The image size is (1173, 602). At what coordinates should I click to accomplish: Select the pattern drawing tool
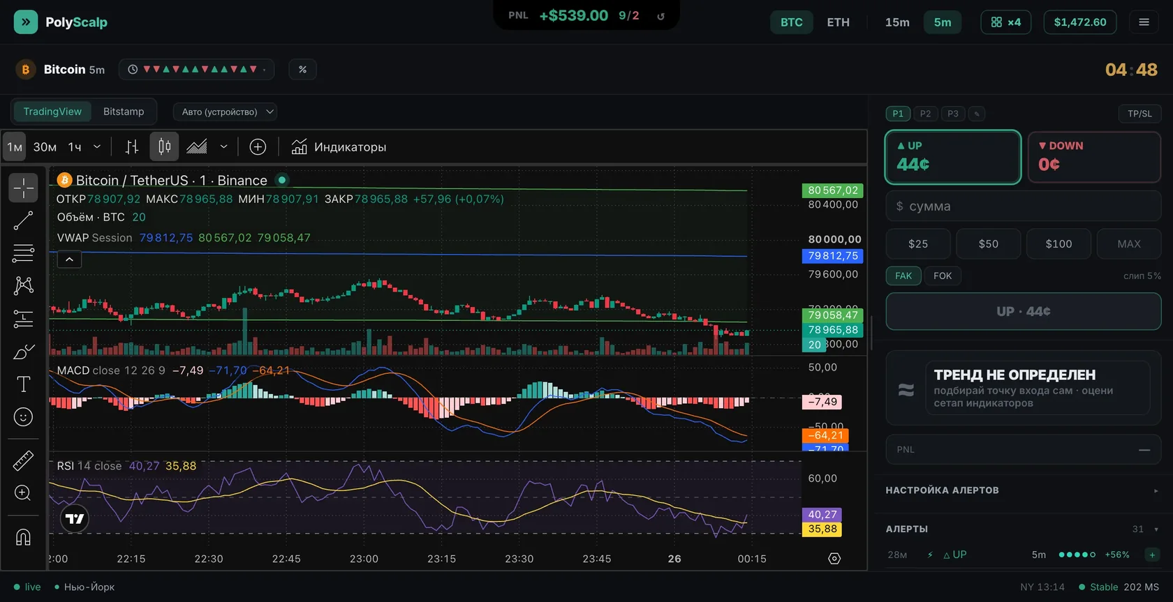(x=23, y=285)
